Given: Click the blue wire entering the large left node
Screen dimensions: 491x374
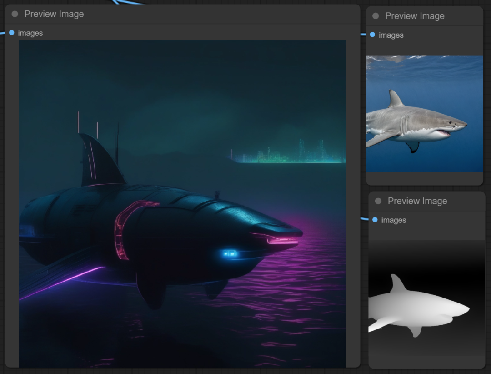Looking at the screenshot, I should pyautogui.click(x=2, y=32).
